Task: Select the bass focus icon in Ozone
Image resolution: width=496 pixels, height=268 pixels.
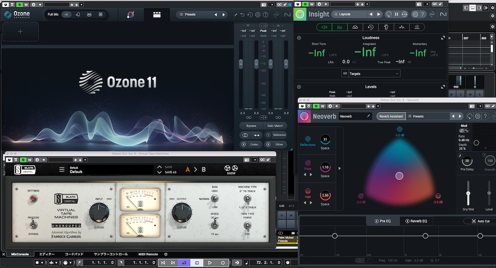Action: point(100,15)
